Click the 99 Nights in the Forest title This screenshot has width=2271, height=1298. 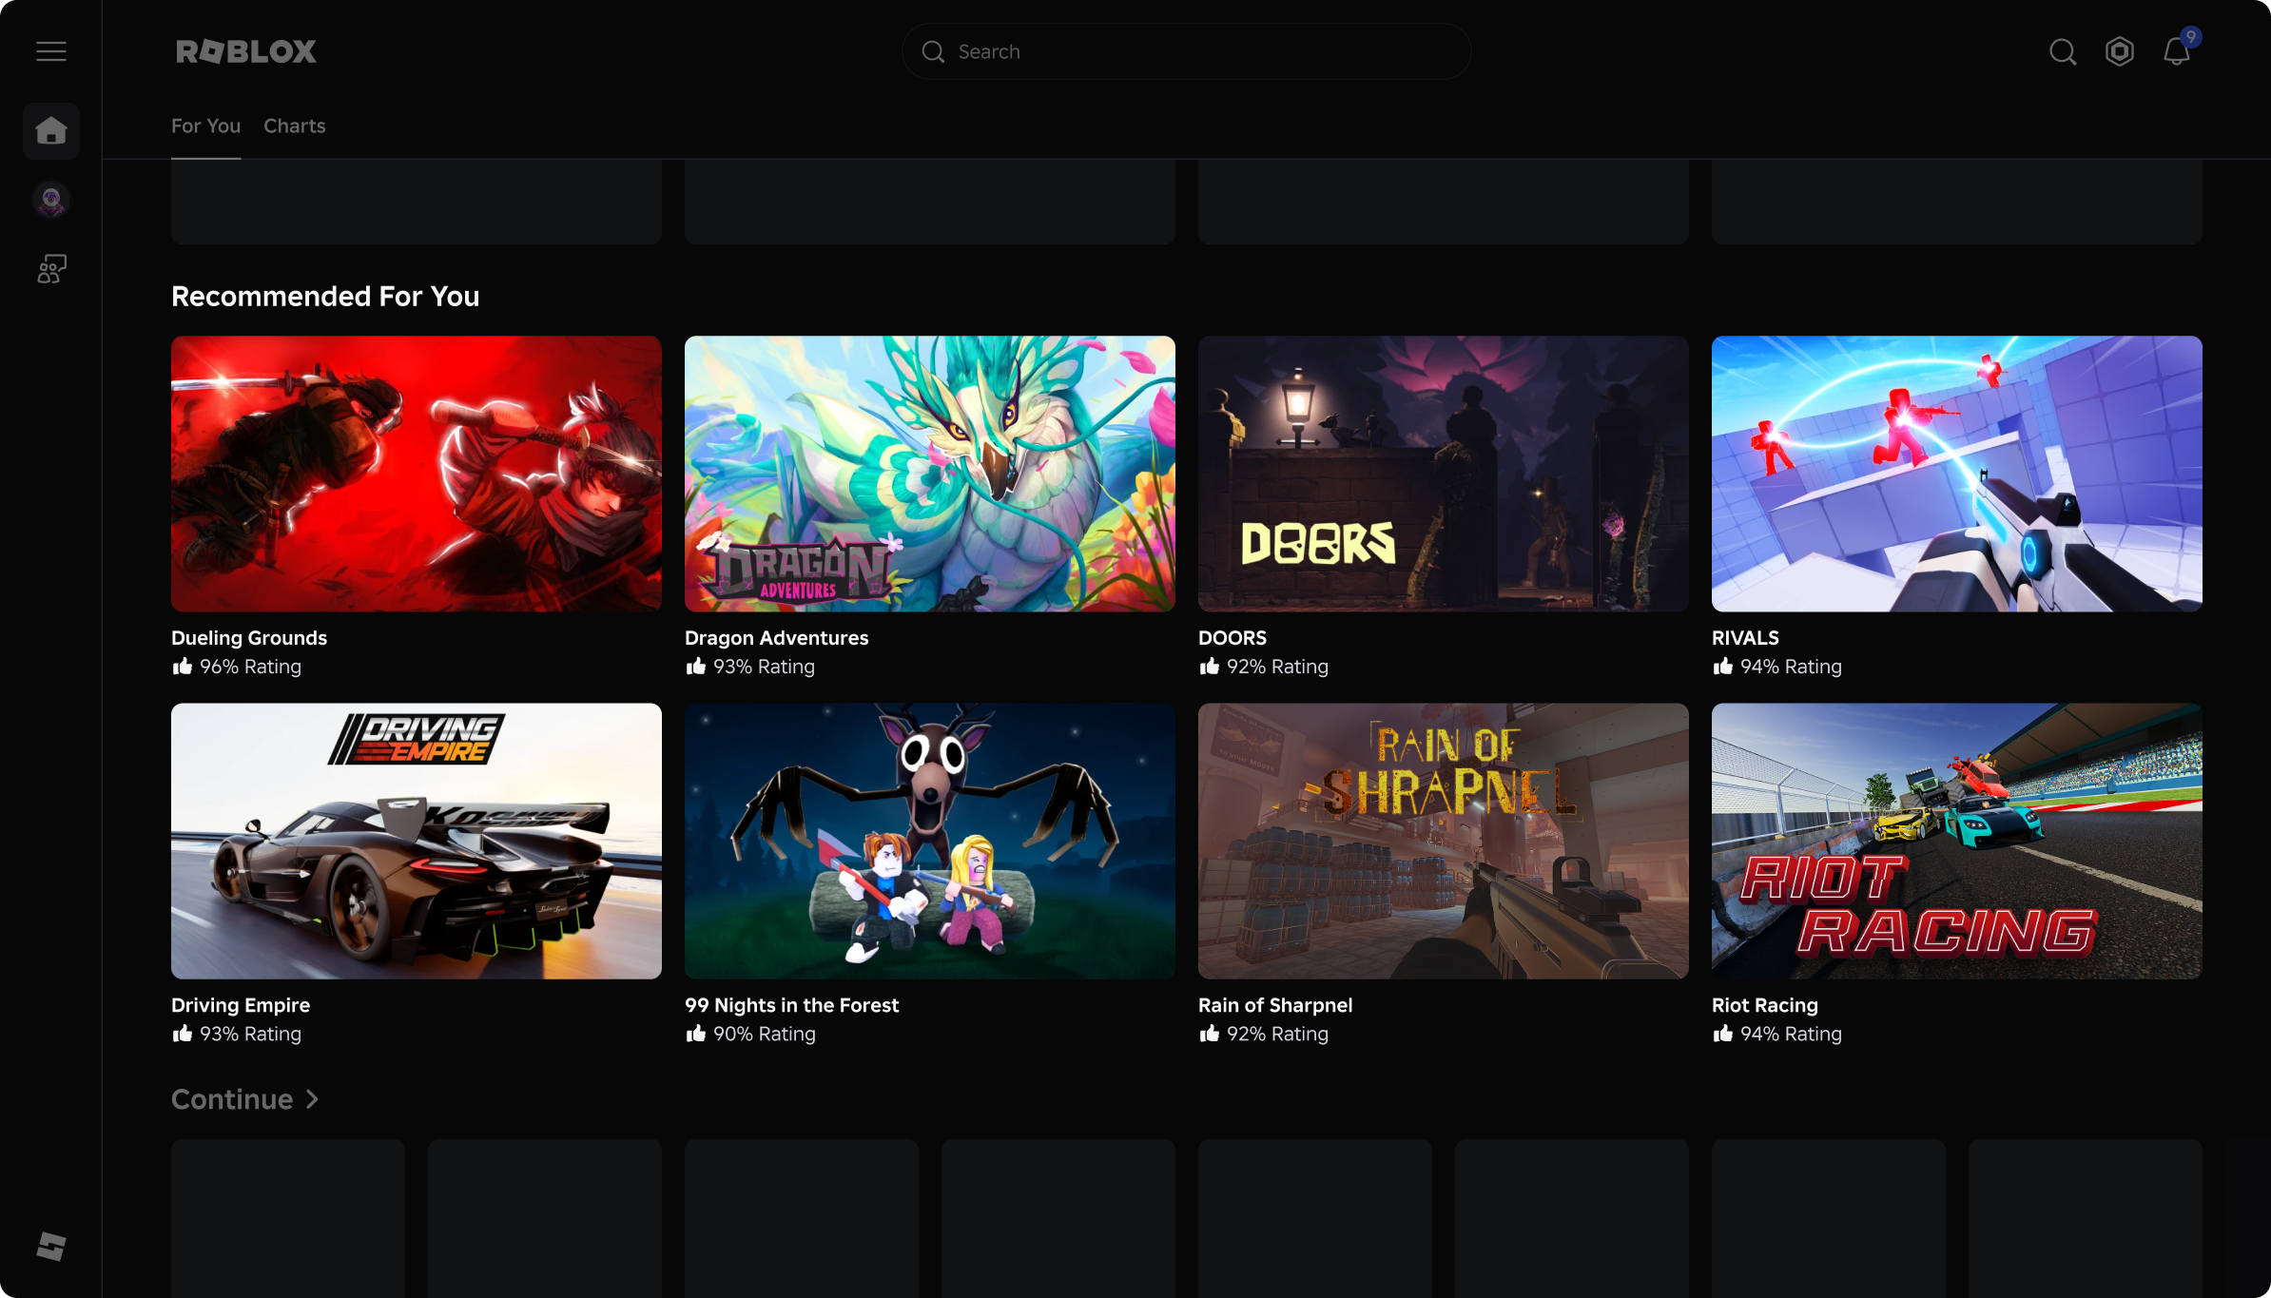(x=791, y=1005)
